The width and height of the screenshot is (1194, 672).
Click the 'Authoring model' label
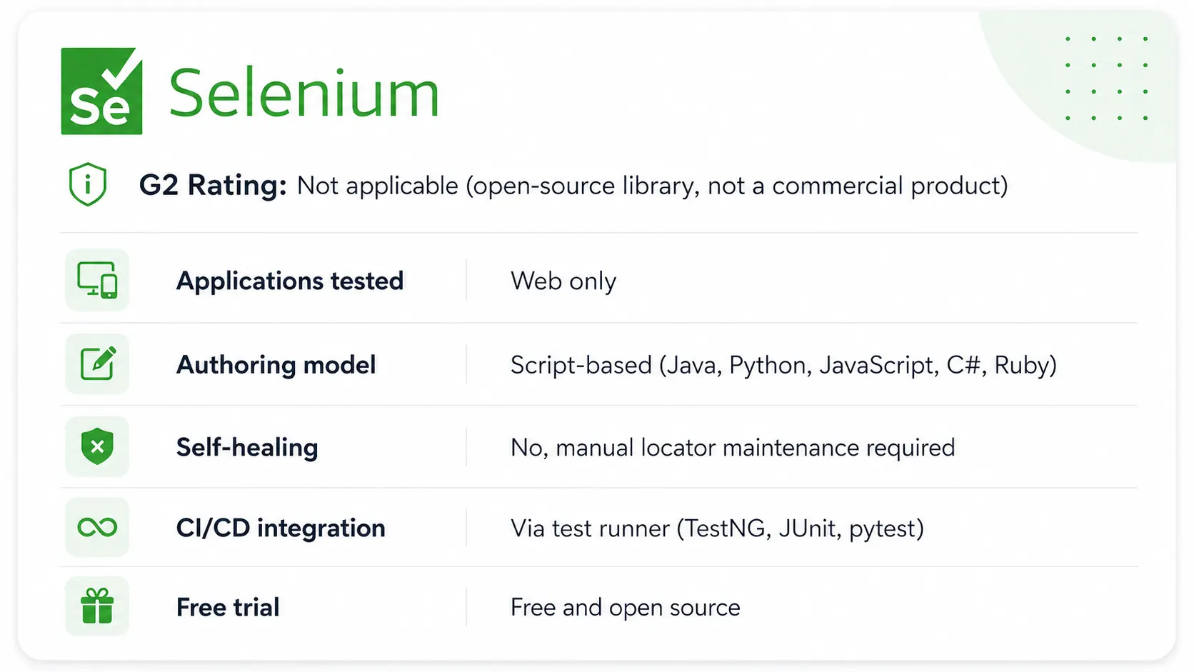point(276,365)
